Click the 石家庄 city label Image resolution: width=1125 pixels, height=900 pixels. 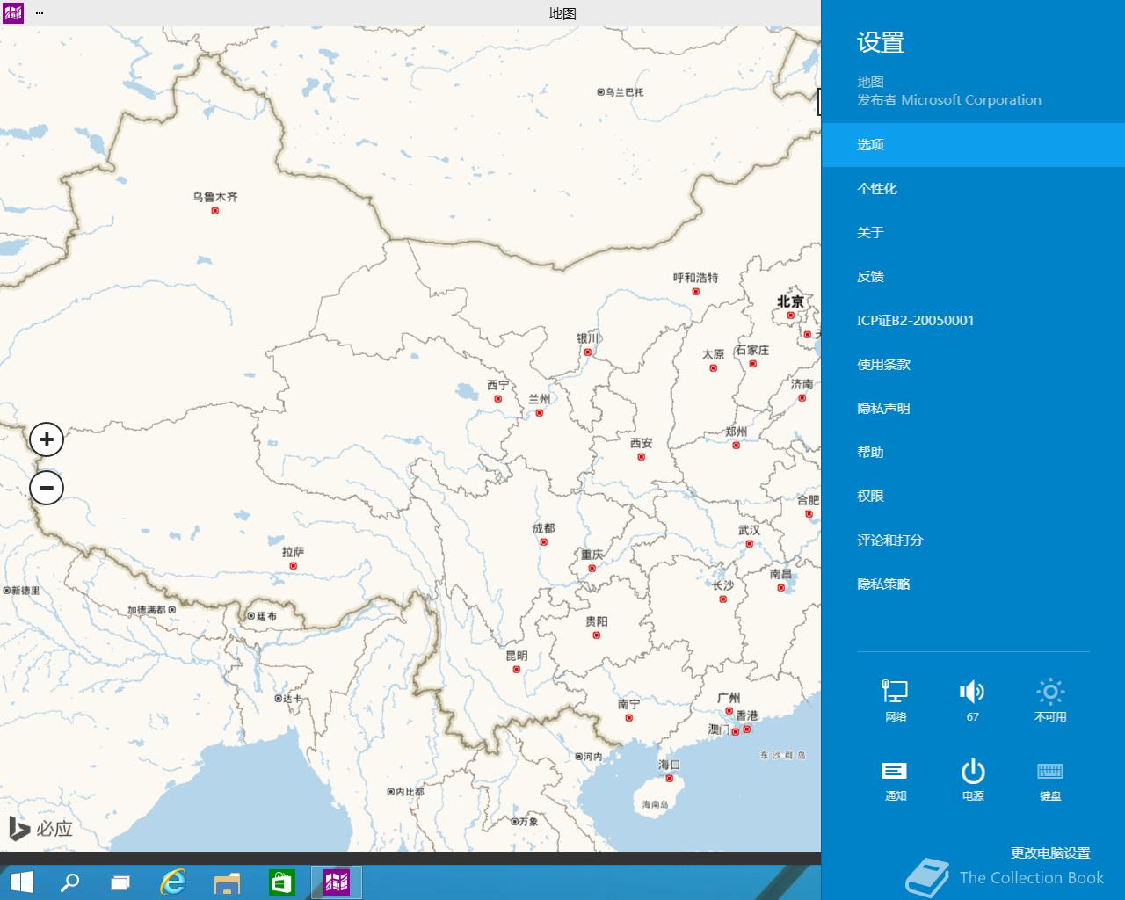pyautogui.click(x=751, y=350)
